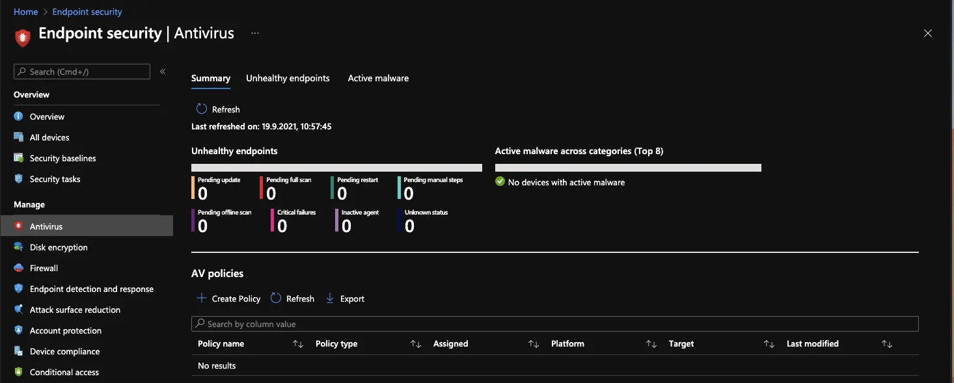Click the Critical failures count
Image resolution: width=954 pixels, height=383 pixels.
point(282,226)
